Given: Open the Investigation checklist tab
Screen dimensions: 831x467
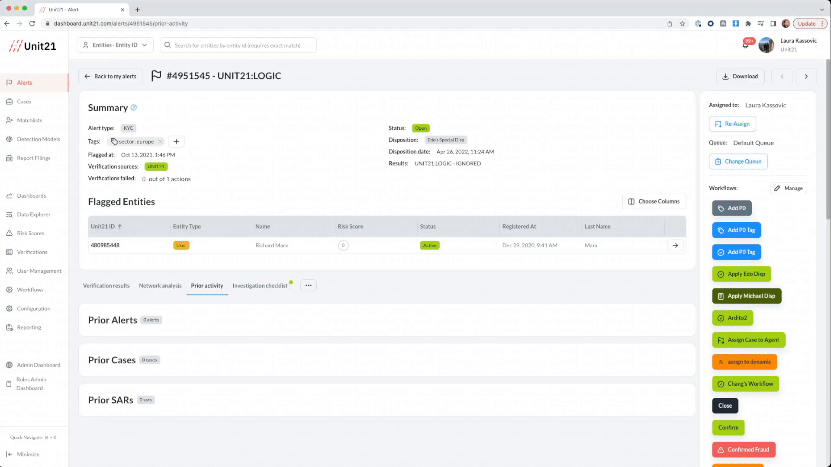Looking at the screenshot, I should 260,286.
